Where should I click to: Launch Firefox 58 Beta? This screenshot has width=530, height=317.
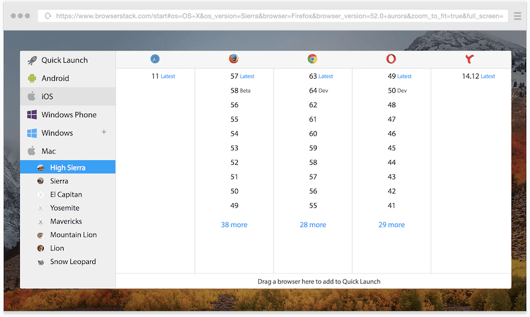coord(240,91)
